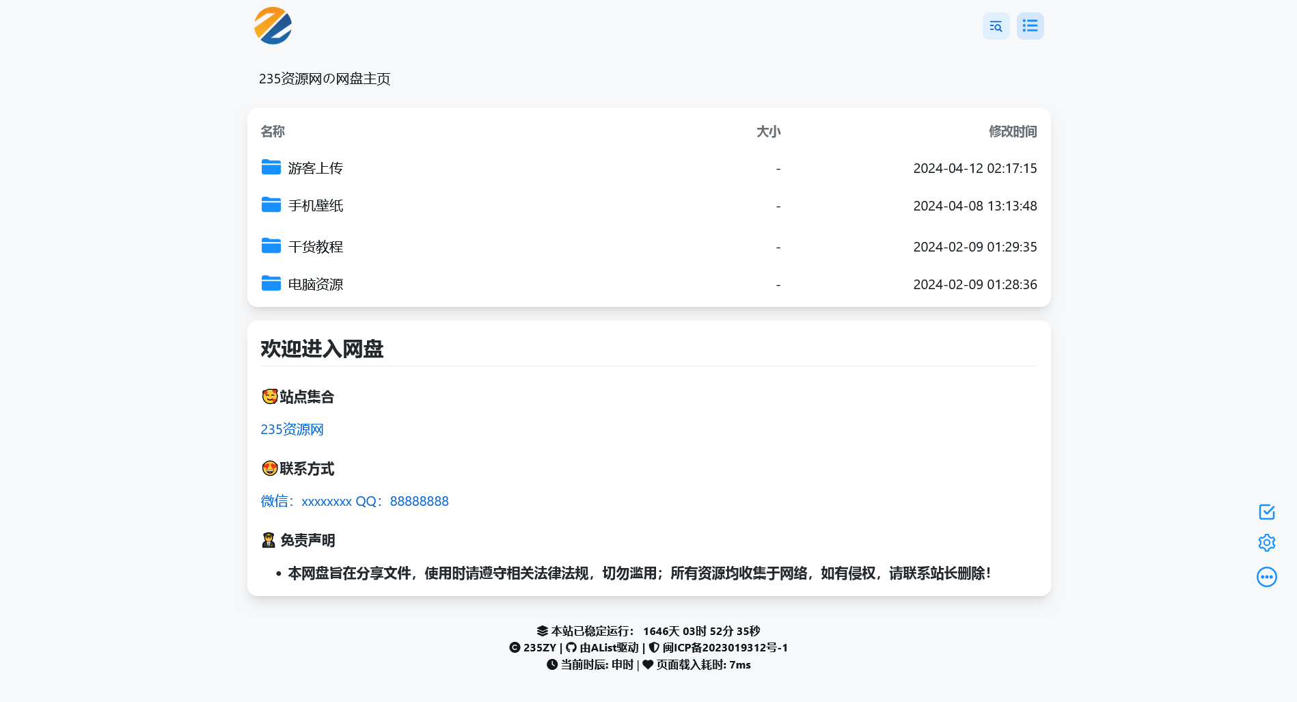Toggle the multi-select checkbox icon
This screenshot has height=702, width=1297.
click(x=1266, y=512)
